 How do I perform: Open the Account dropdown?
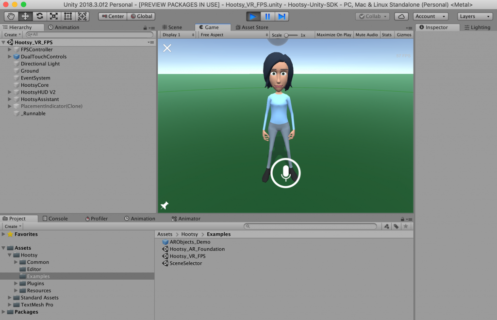[x=430, y=16]
